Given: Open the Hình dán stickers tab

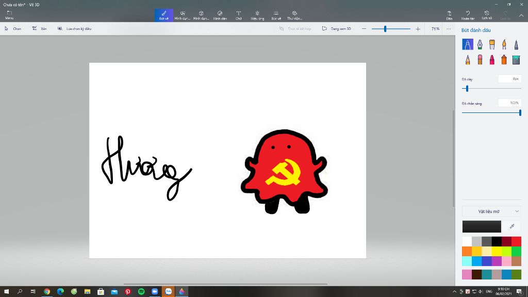Looking at the screenshot, I should (220, 15).
